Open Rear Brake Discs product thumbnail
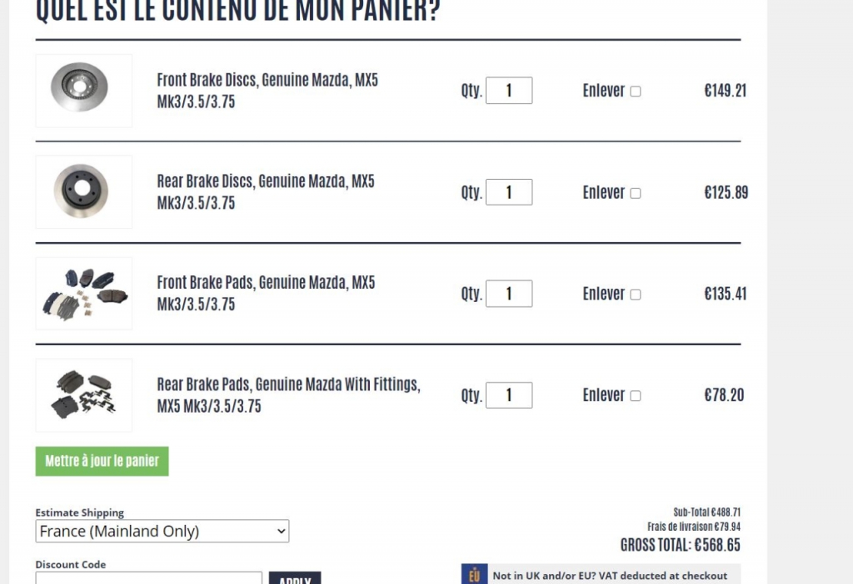Viewport: 853px width, 584px height. pyautogui.click(x=84, y=192)
